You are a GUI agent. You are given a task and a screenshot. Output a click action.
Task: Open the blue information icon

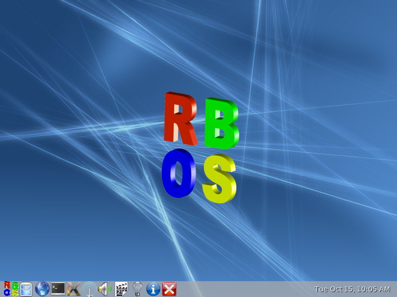pos(153,289)
